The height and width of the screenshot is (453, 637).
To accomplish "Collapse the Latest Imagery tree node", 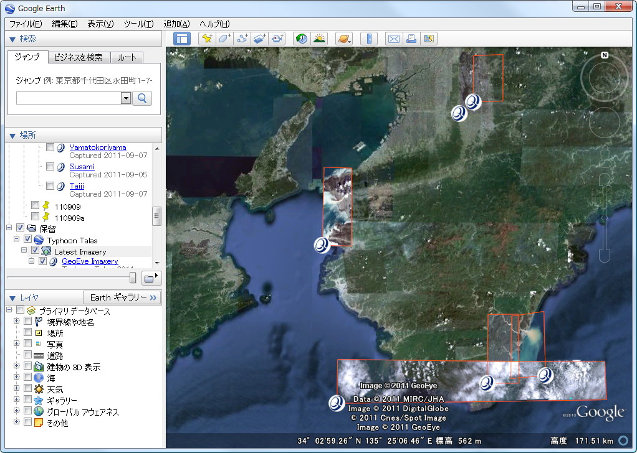I will tap(23, 250).
